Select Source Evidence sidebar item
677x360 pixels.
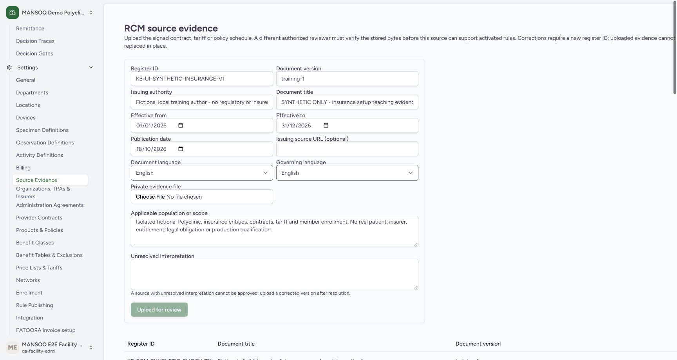tap(50, 180)
